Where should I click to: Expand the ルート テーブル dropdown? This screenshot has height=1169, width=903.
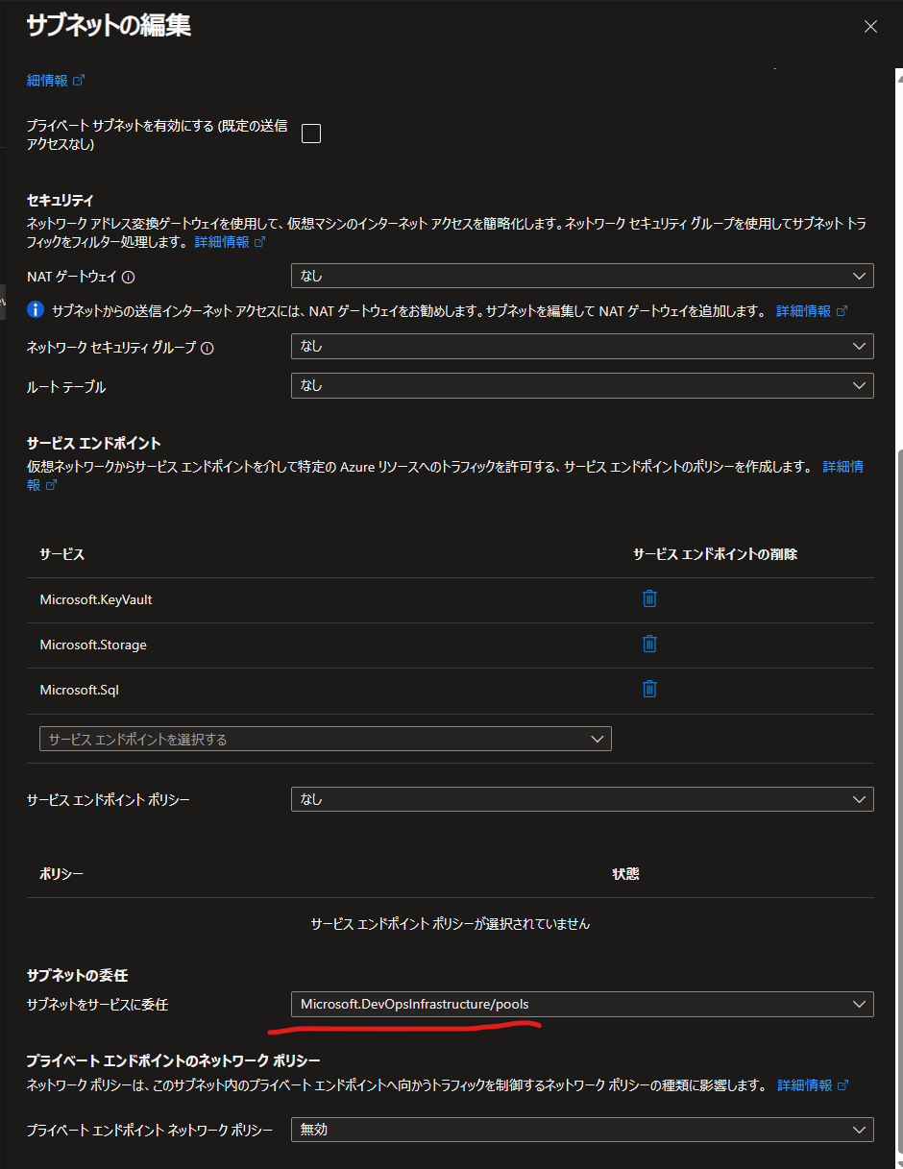pos(582,385)
